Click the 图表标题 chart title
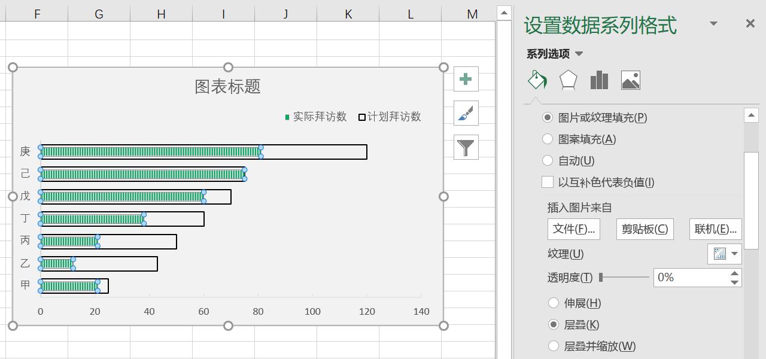766x359 pixels. [x=228, y=86]
